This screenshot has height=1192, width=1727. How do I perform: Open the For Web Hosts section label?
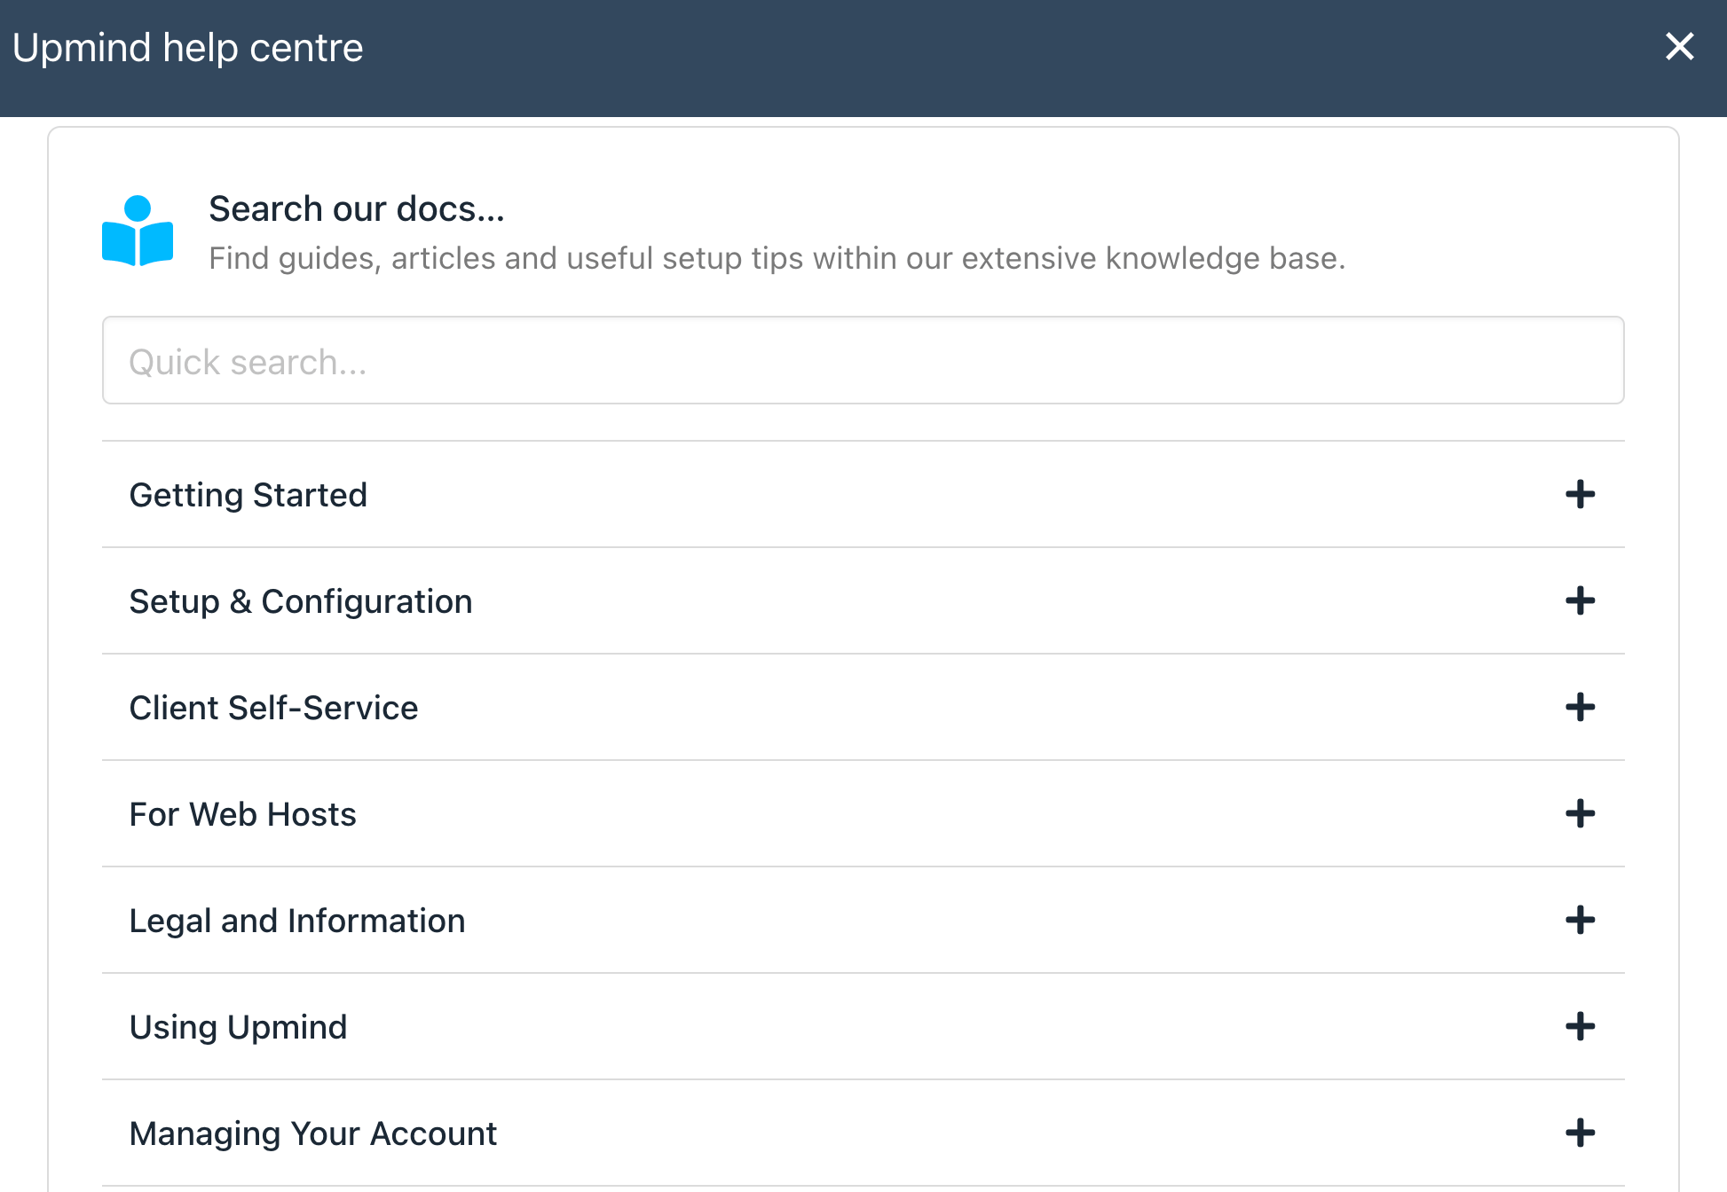[242, 814]
